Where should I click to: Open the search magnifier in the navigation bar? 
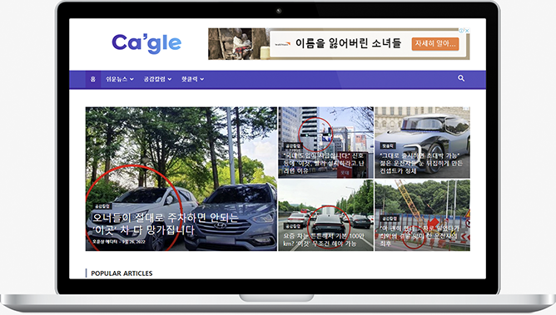[461, 78]
